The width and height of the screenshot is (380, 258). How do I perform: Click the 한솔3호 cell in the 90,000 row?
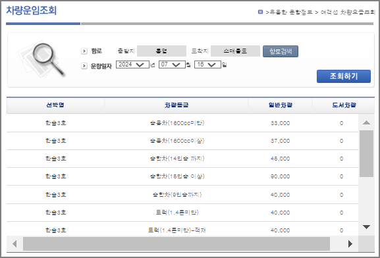coord(55,176)
